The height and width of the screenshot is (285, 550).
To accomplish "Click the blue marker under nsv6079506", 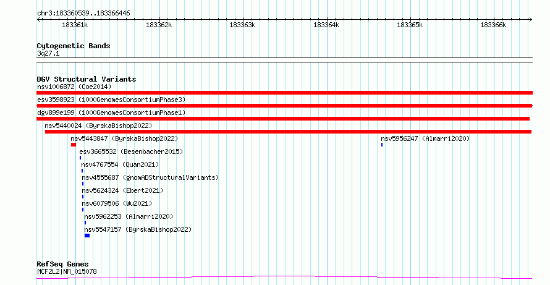I will [83, 210].
